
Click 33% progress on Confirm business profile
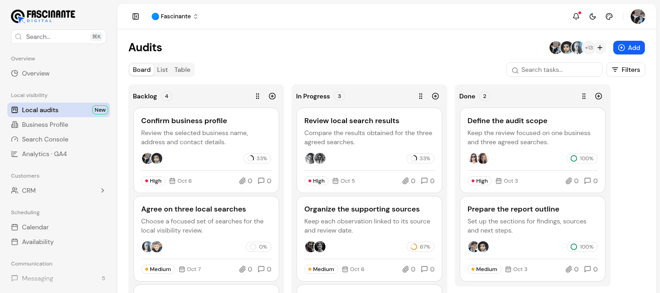[x=257, y=158]
